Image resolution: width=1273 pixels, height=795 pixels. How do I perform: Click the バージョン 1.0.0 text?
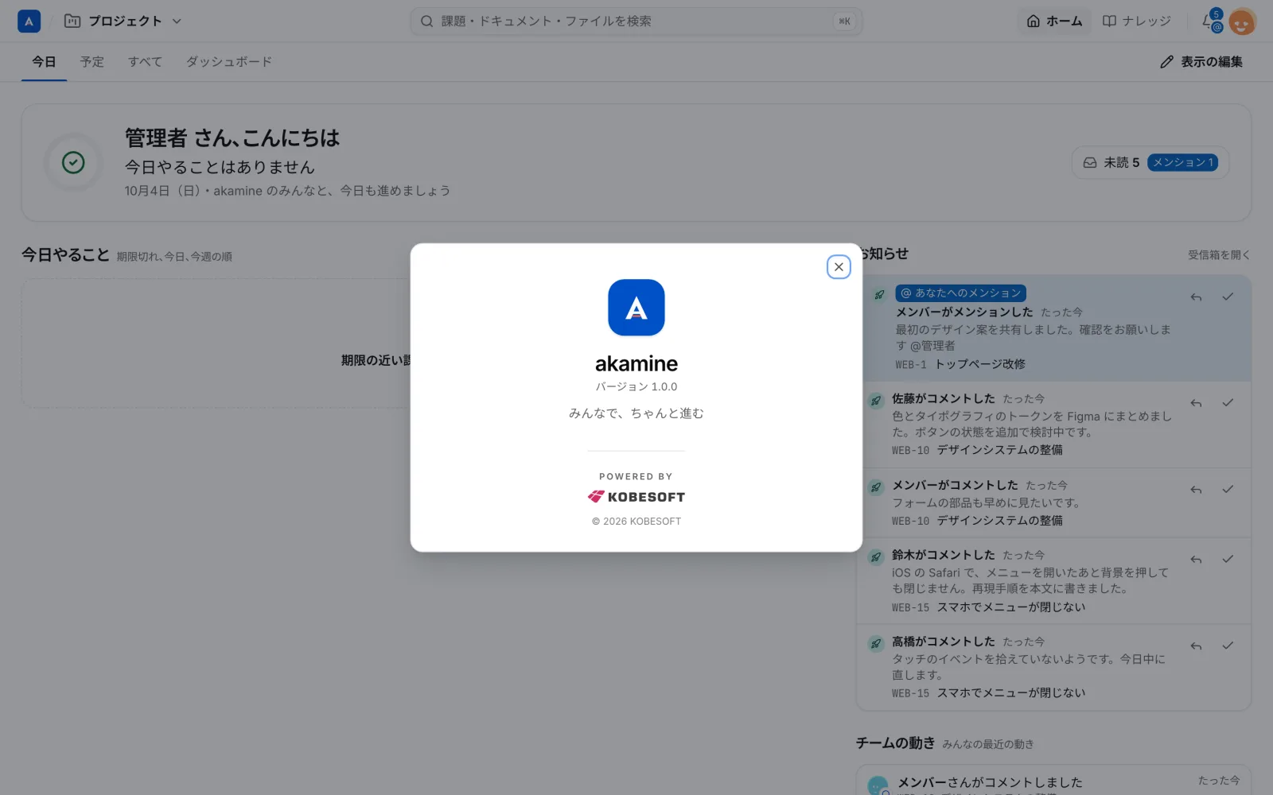[636, 387]
